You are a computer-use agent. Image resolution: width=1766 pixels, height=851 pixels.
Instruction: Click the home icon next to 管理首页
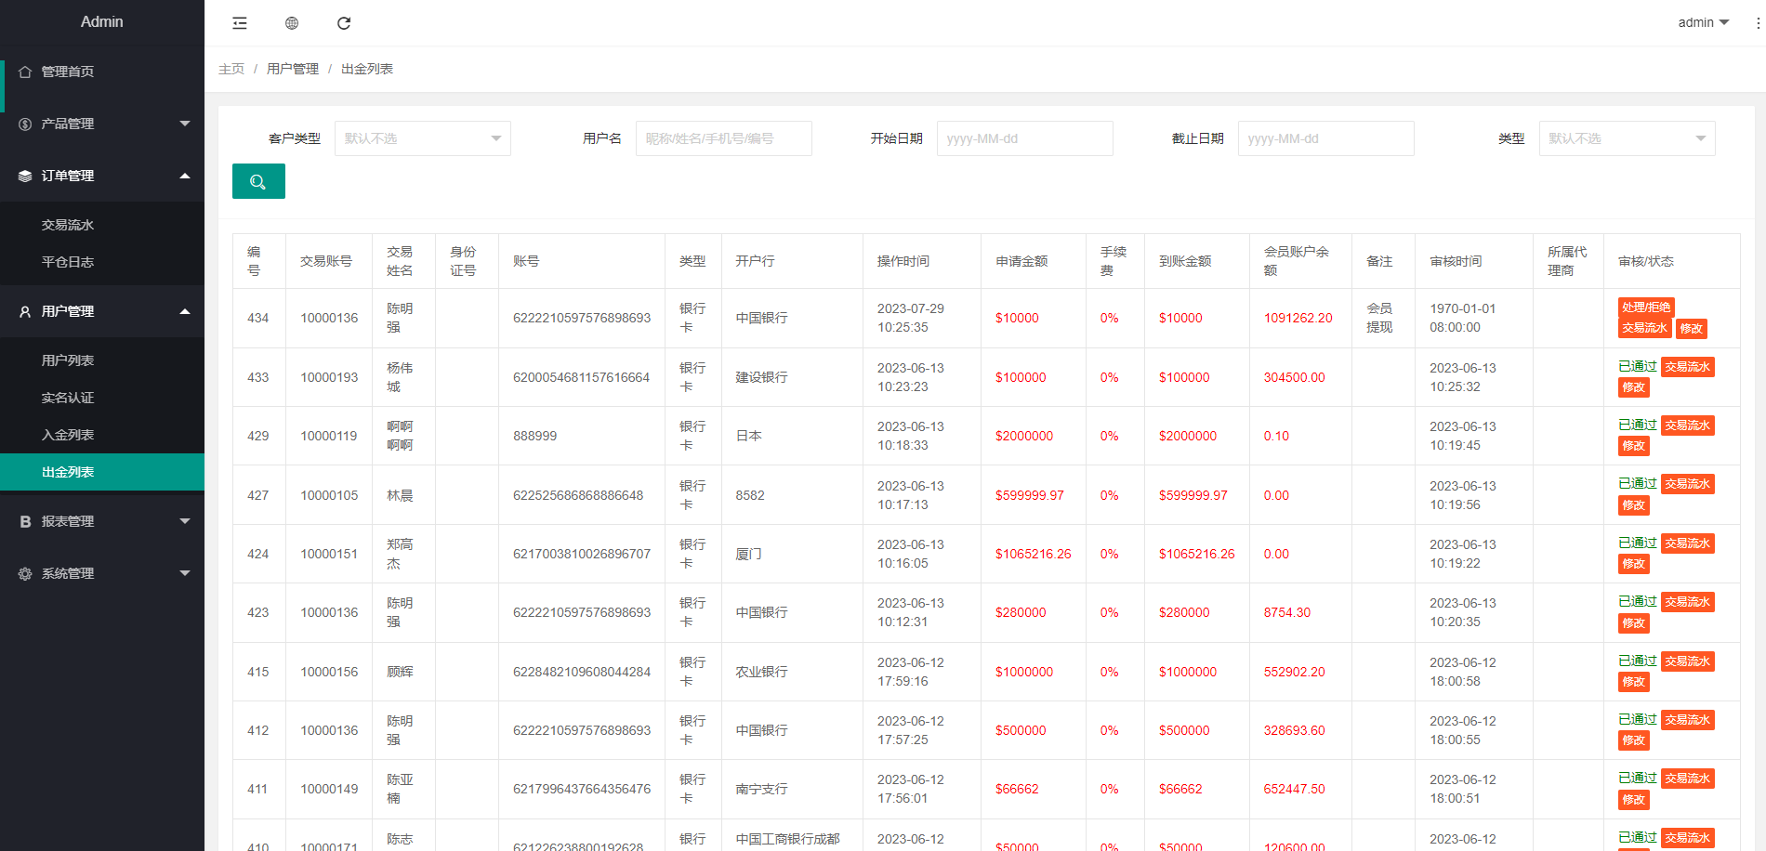[x=24, y=71]
